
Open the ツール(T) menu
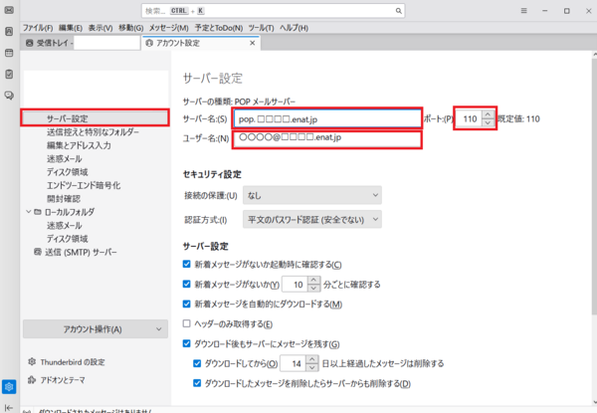click(x=261, y=27)
